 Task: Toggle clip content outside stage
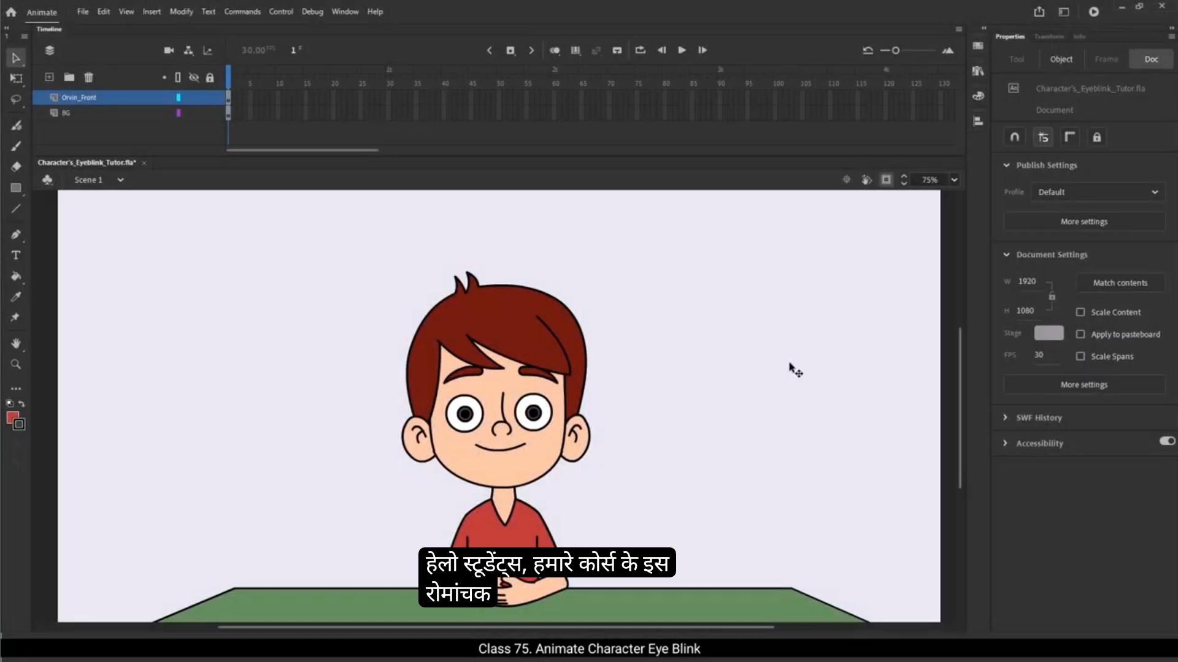coord(886,180)
